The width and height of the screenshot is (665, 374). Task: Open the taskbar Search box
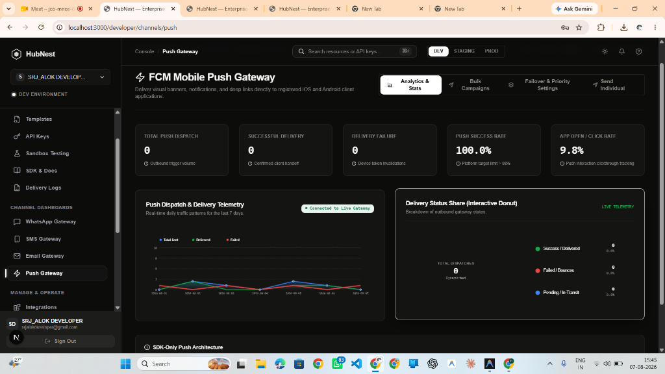(184, 364)
